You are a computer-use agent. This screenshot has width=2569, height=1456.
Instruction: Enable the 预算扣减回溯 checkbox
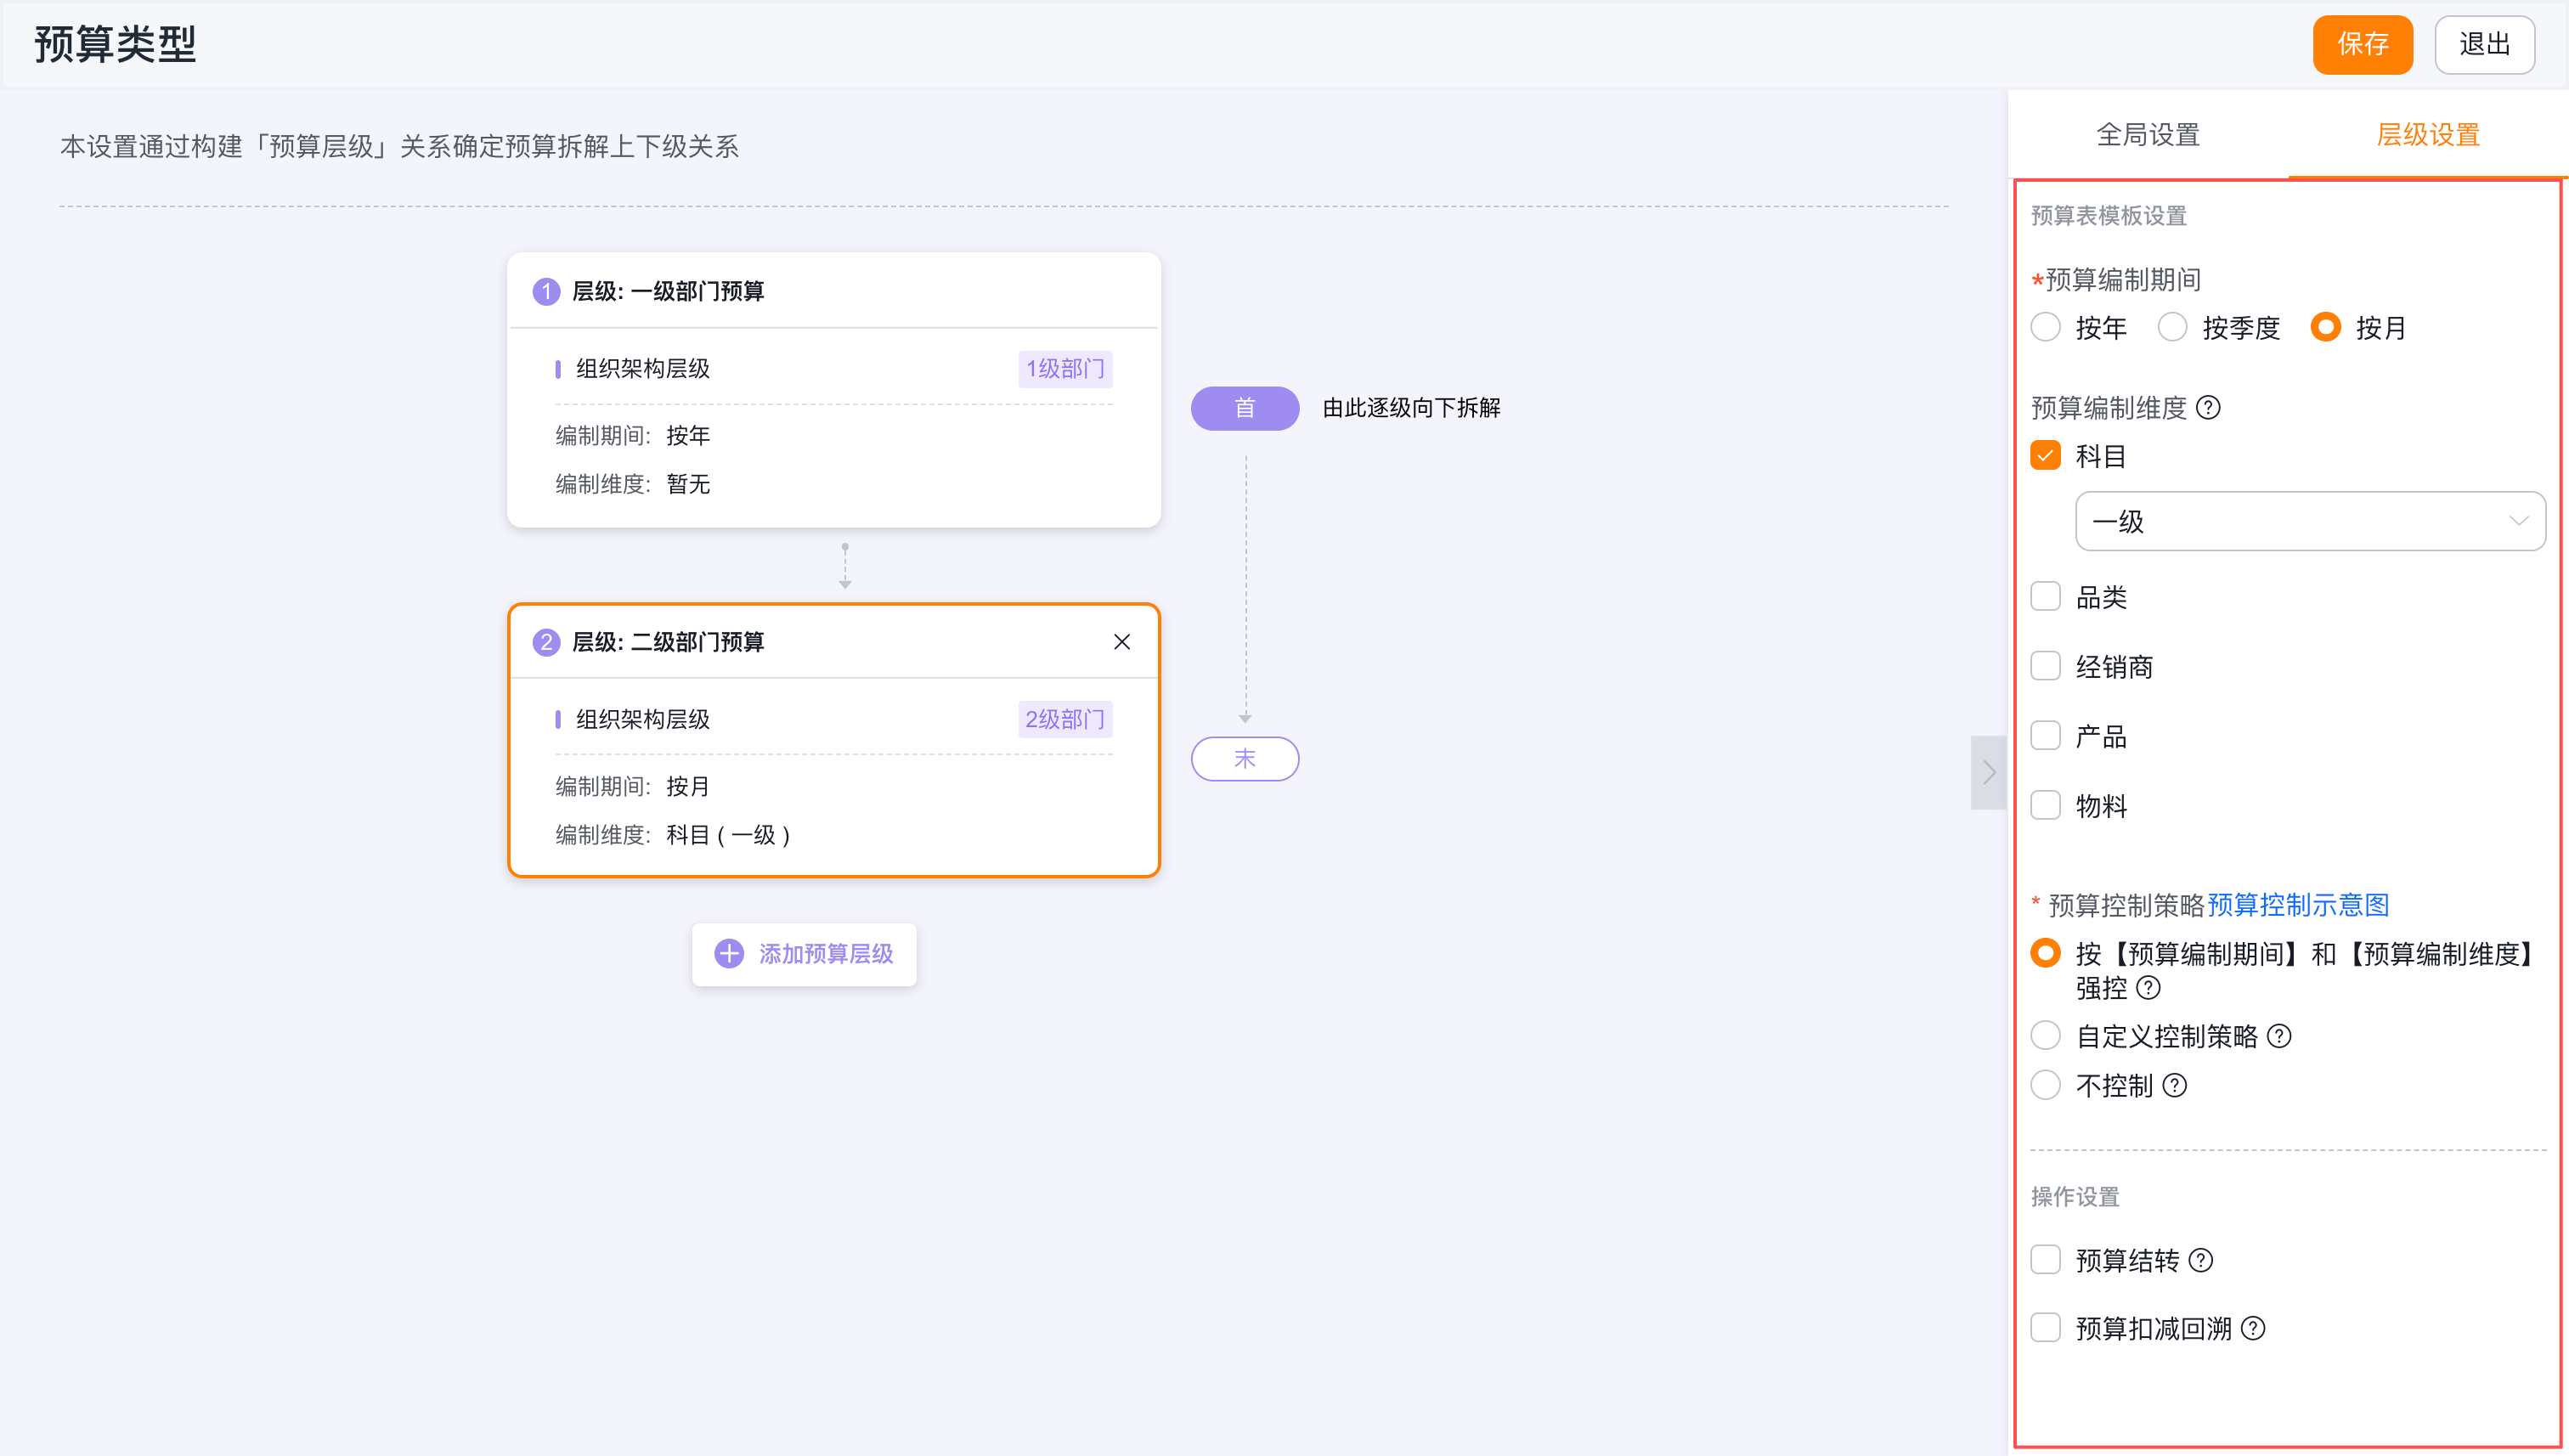tap(2046, 1328)
